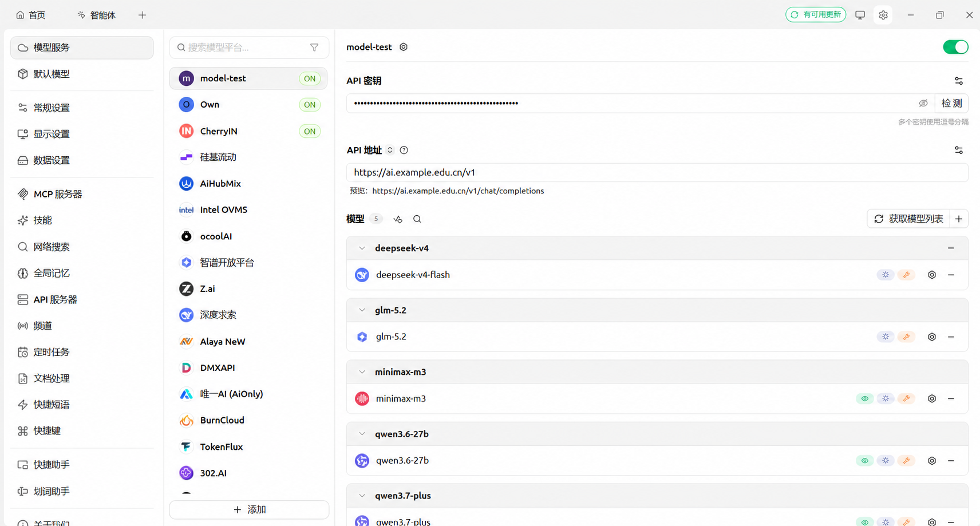The width and height of the screenshot is (980, 526).
Task: Click the ON badge for CherryIN provider
Action: pyautogui.click(x=310, y=131)
